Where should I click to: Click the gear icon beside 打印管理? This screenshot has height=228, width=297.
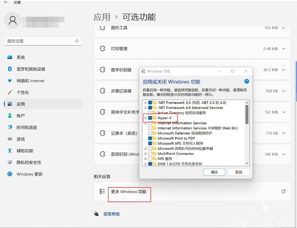tap(102, 48)
